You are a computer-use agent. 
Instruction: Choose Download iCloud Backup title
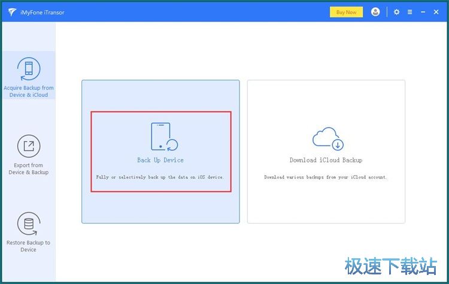tap(326, 160)
